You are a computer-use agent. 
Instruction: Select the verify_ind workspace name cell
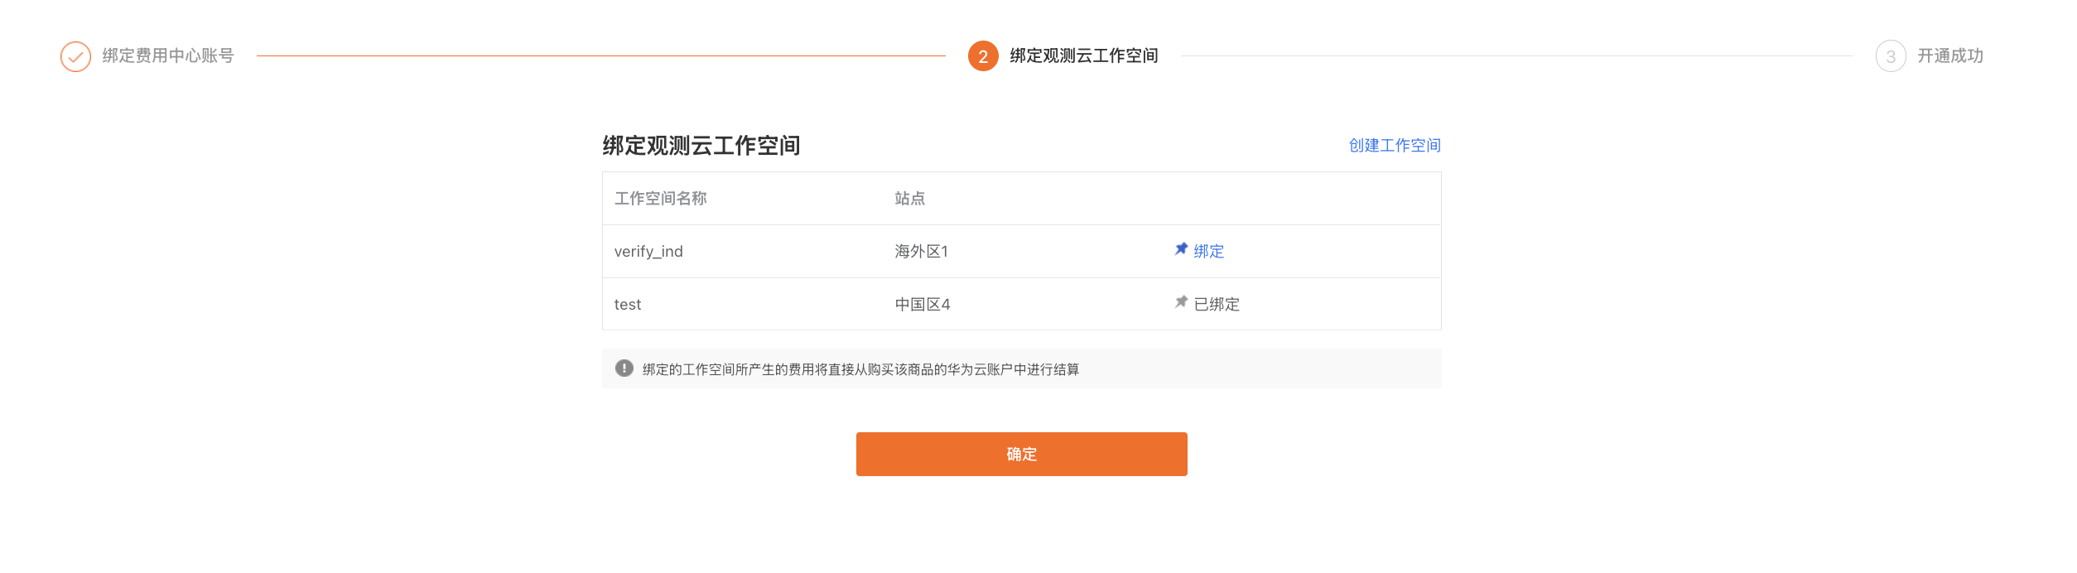pos(648,252)
